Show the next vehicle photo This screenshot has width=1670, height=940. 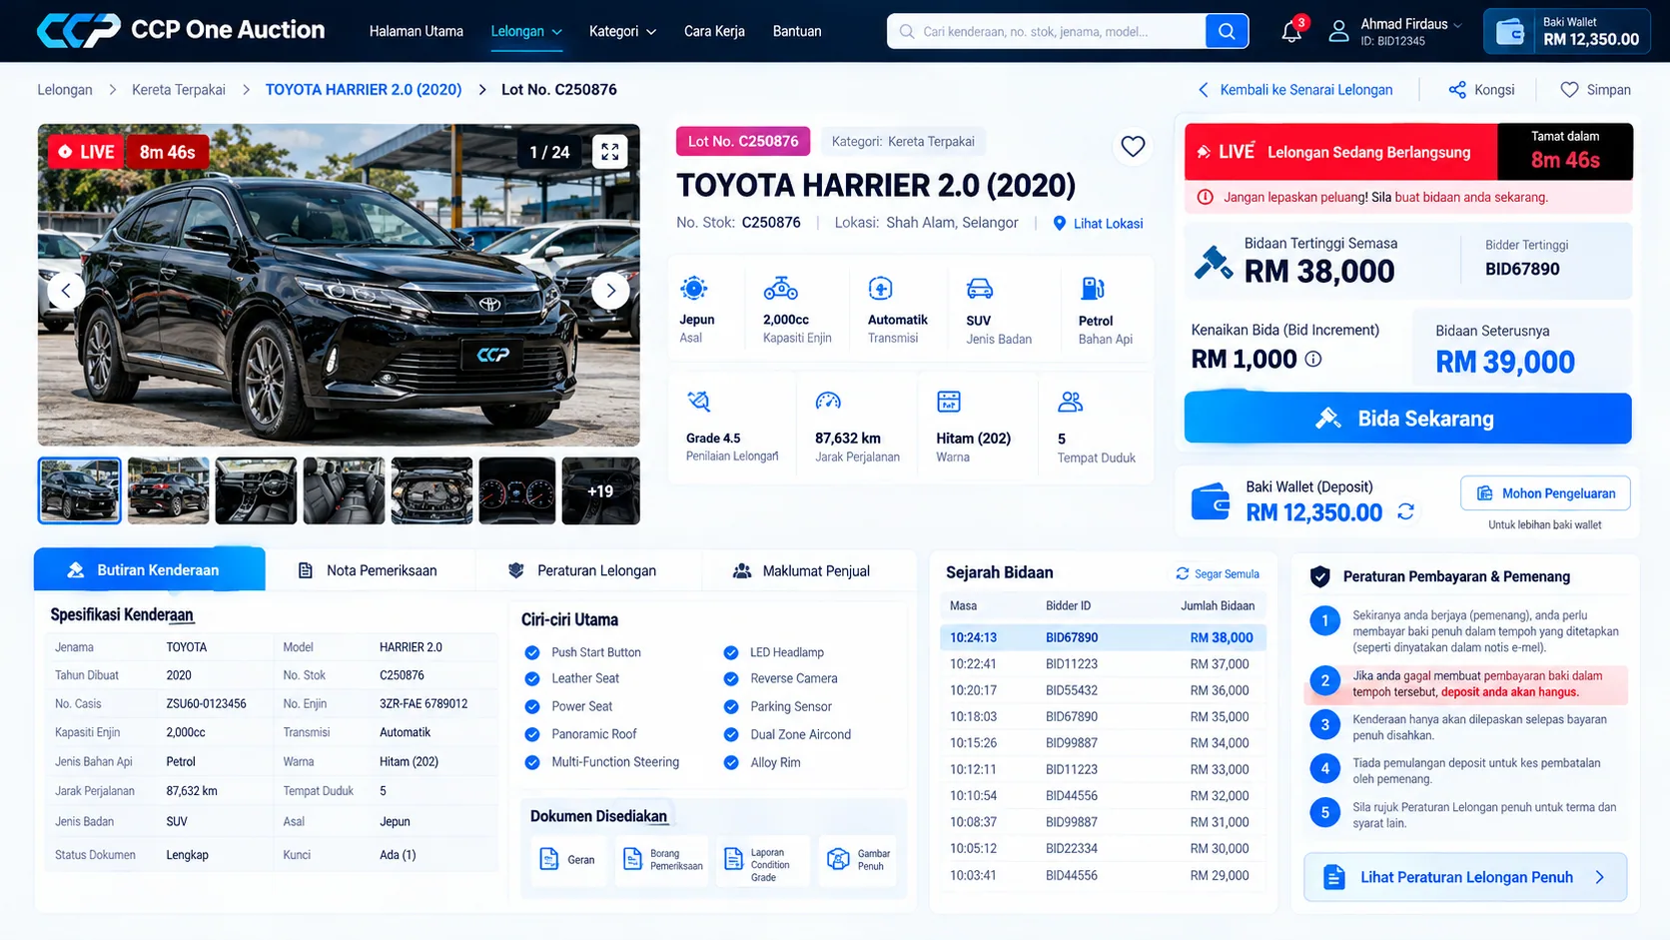pos(610,291)
